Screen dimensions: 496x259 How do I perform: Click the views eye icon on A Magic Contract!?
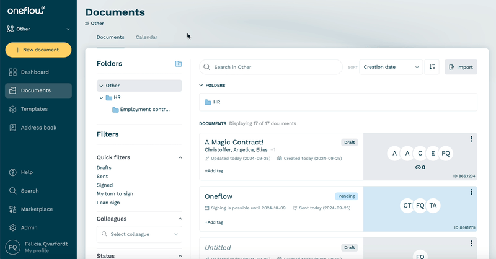point(418,167)
